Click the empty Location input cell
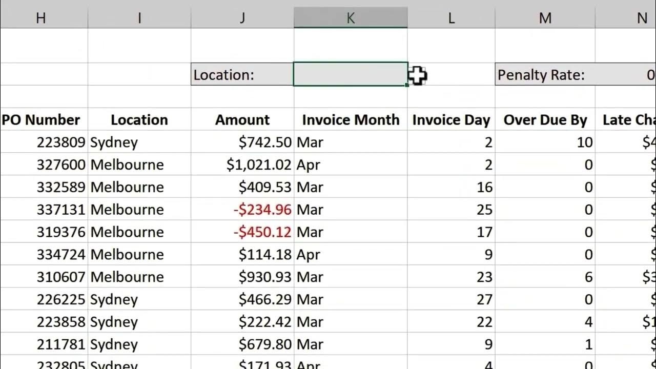 351,75
